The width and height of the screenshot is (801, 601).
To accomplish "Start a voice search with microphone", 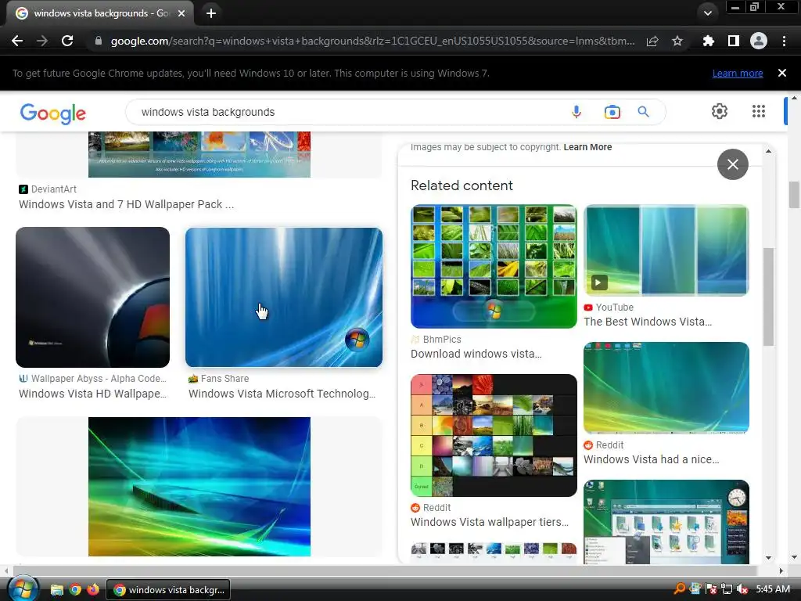I will (577, 112).
